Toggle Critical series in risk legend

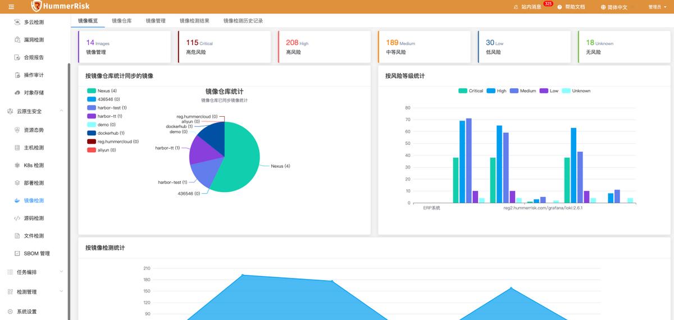point(471,91)
